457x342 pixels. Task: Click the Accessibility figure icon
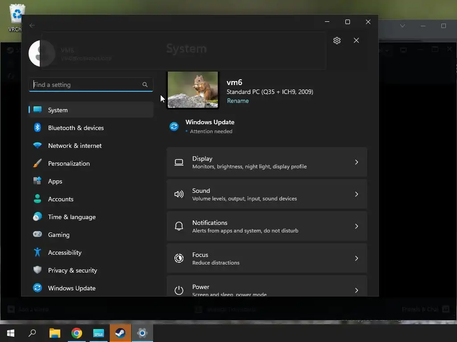click(37, 252)
